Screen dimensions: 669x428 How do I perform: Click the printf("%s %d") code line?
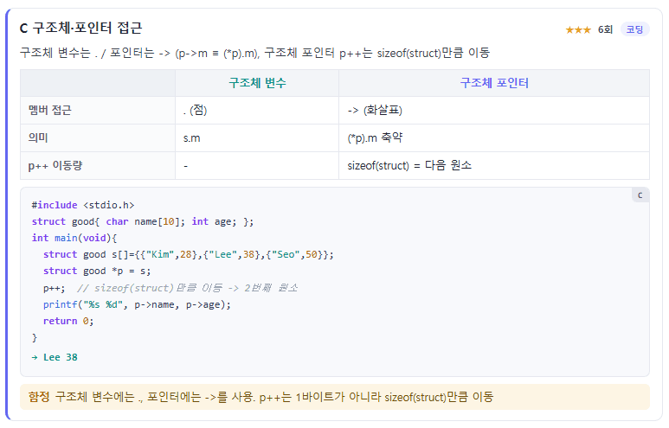[137, 305]
